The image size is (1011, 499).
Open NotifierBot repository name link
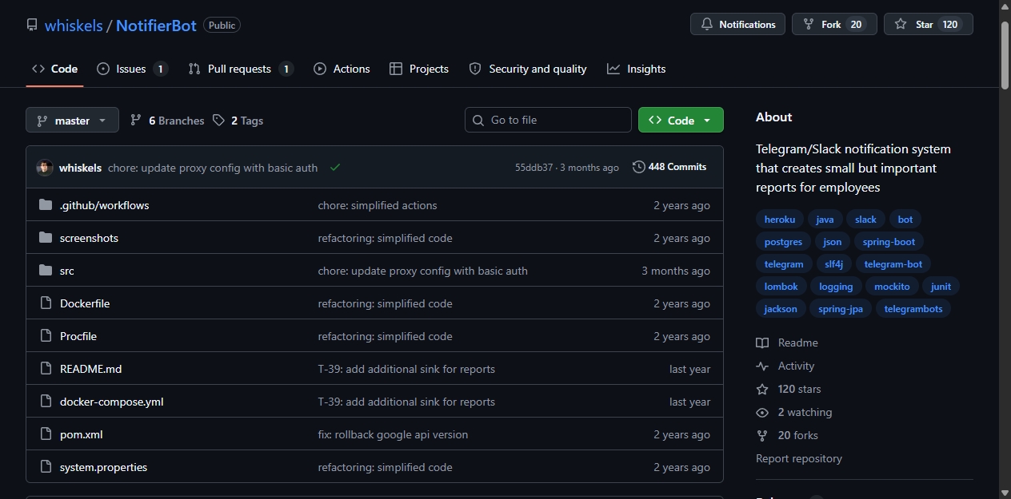click(156, 26)
